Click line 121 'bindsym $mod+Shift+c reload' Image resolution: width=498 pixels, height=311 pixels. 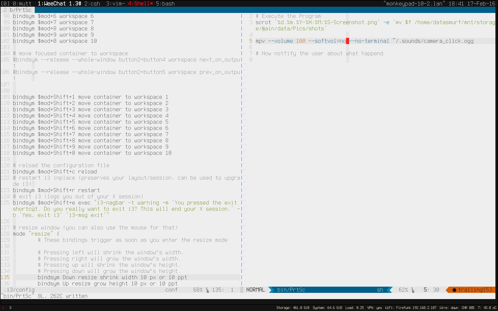[55, 172]
